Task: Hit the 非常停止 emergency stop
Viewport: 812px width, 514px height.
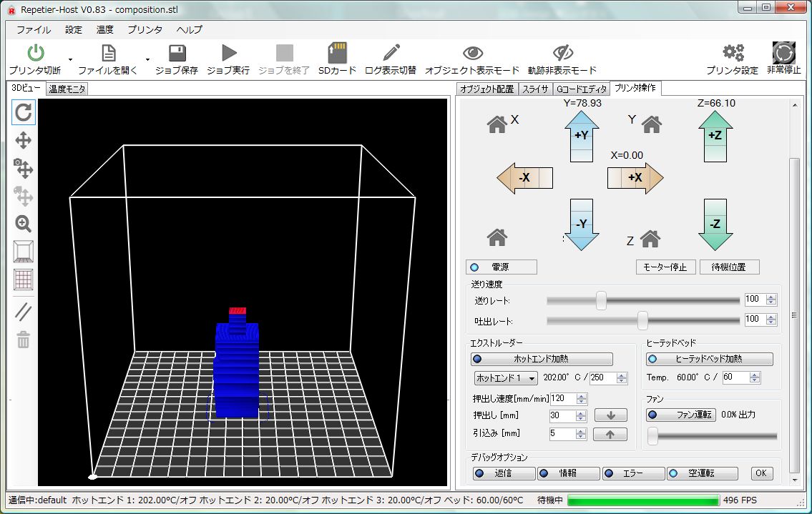Action: (x=783, y=59)
